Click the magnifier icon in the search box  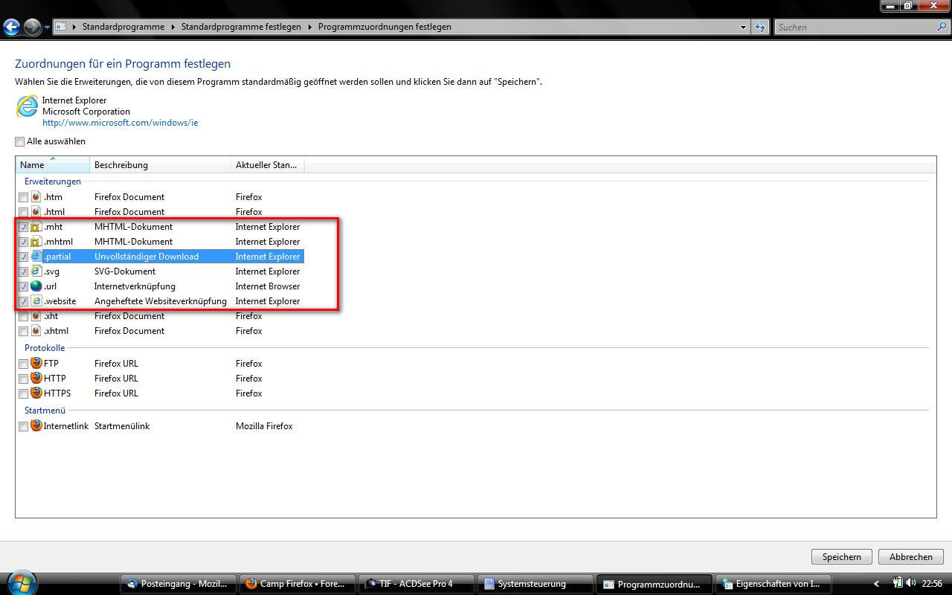pyautogui.click(x=942, y=27)
